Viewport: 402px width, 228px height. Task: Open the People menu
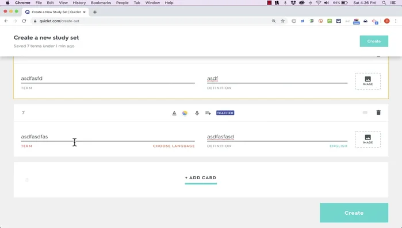122,2
